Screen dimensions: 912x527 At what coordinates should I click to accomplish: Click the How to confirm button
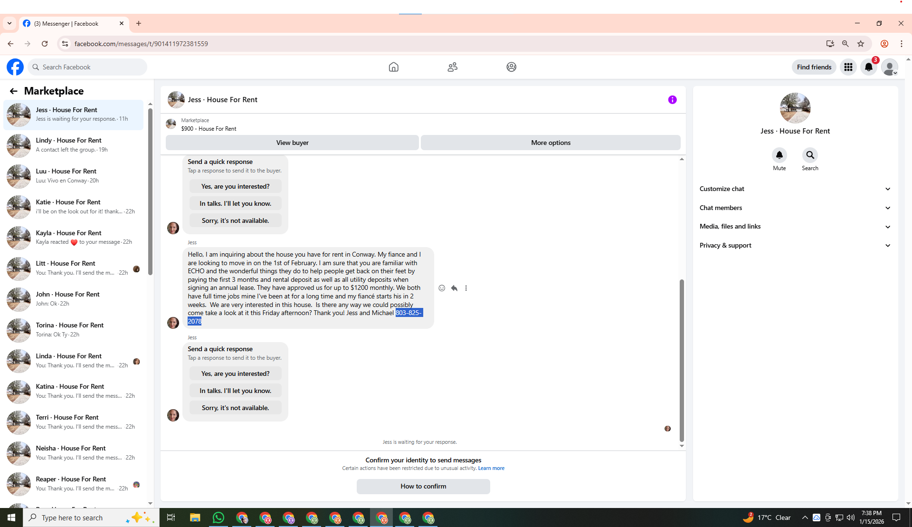pyautogui.click(x=423, y=486)
